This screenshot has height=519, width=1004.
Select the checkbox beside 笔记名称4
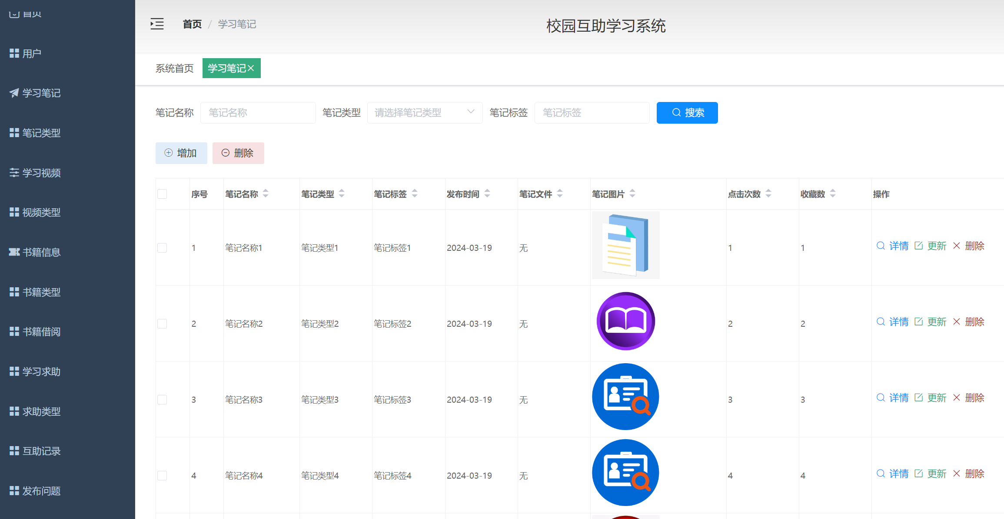tap(162, 475)
